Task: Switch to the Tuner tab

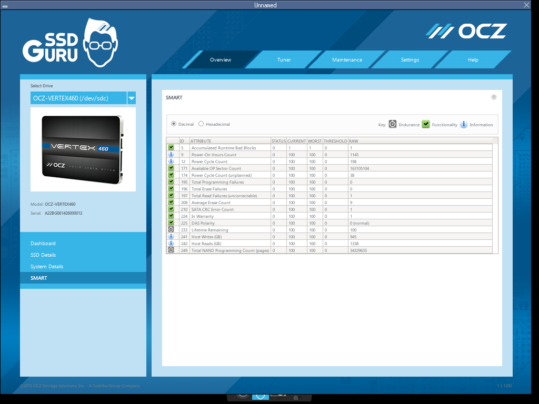Action: pyautogui.click(x=284, y=60)
